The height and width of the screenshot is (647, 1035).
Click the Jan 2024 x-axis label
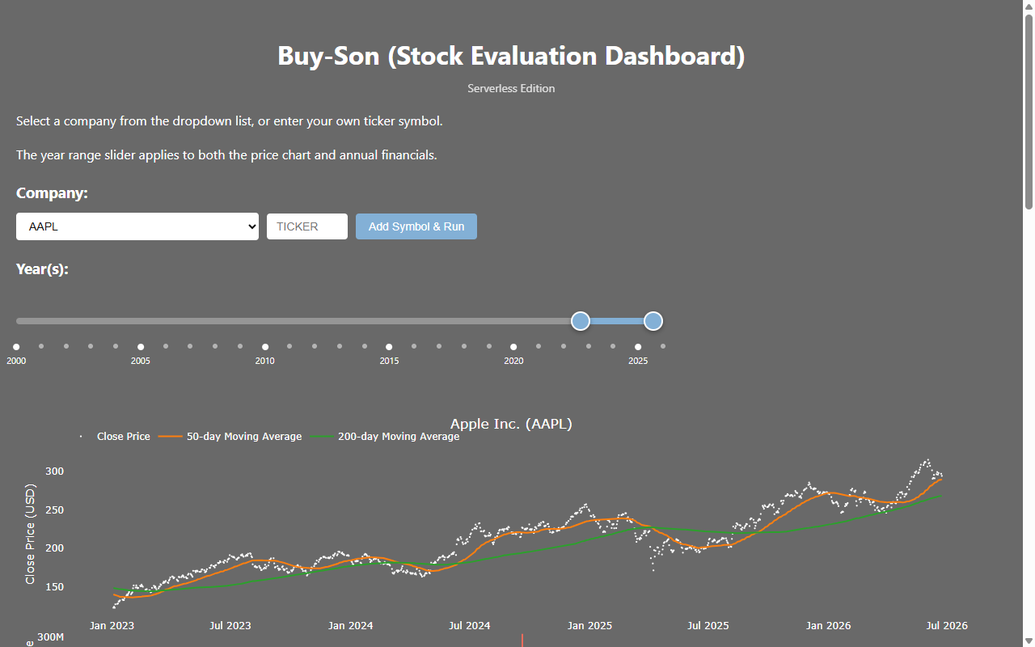coord(350,625)
